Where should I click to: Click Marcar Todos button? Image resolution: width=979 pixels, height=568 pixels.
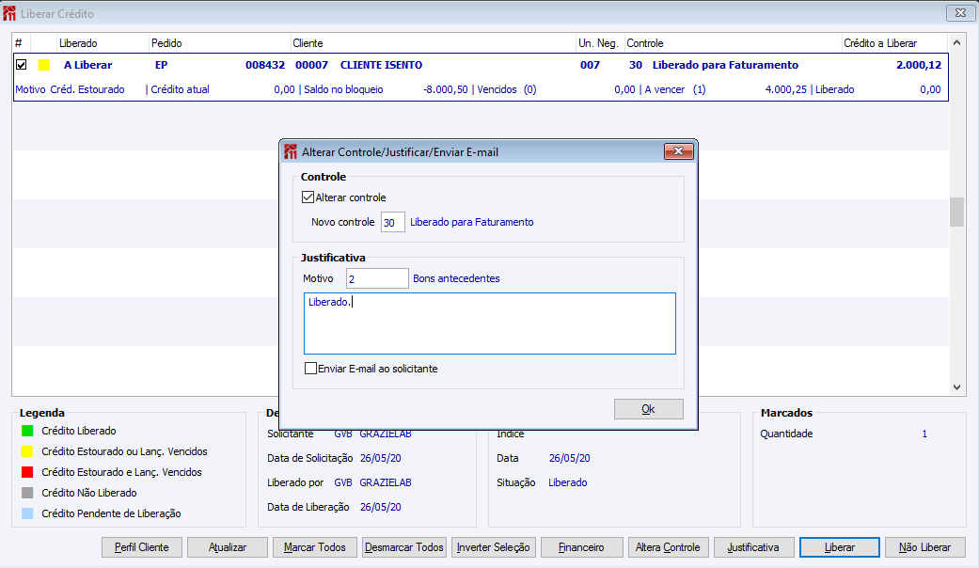[315, 547]
